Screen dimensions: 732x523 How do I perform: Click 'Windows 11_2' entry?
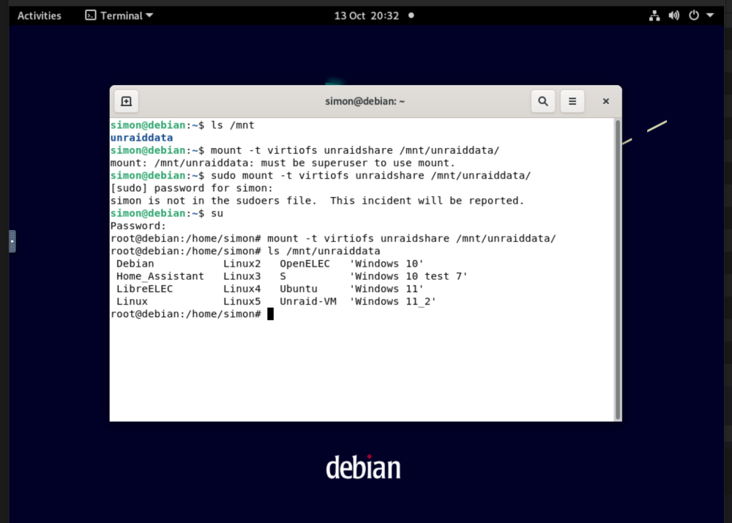(x=392, y=301)
